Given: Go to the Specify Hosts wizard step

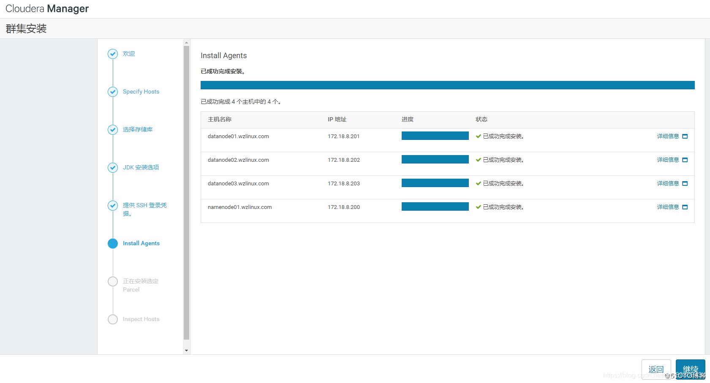Looking at the screenshot, I should tap(141, 91).
